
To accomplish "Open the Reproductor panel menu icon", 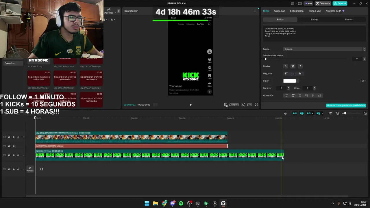I will click(255, 11).
